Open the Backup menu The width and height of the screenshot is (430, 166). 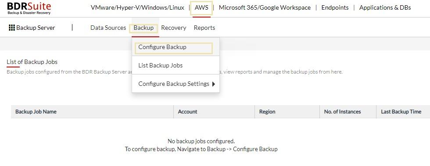click(144, 28)
